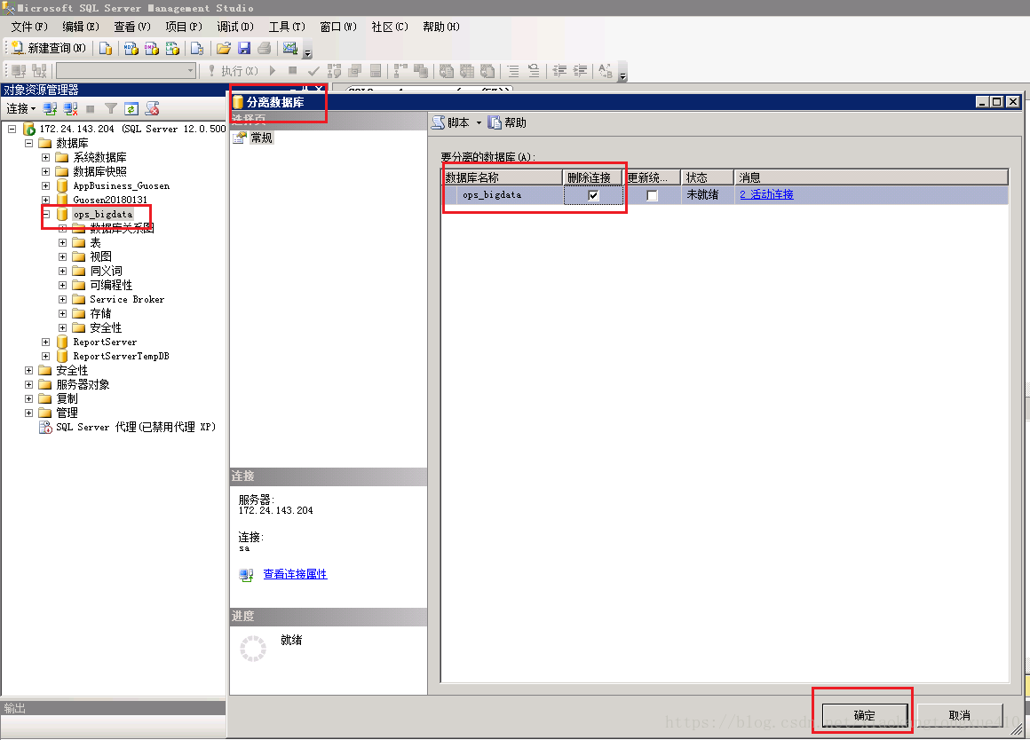Image resolution: width=1030 pixels, height=740 pixels.
Task: Click the Increase indent toolbar icon
Action: [x=580, y=70]
